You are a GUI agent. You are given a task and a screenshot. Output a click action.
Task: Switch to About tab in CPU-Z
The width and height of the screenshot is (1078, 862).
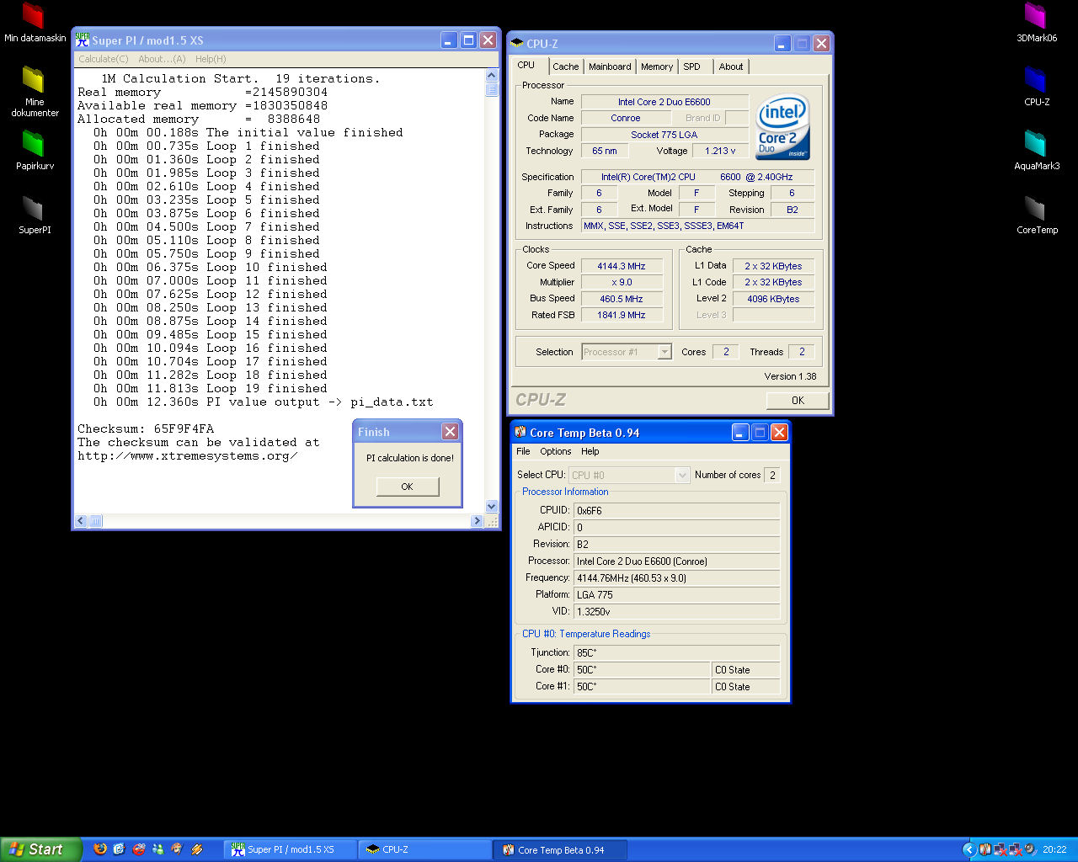point(731,67)
